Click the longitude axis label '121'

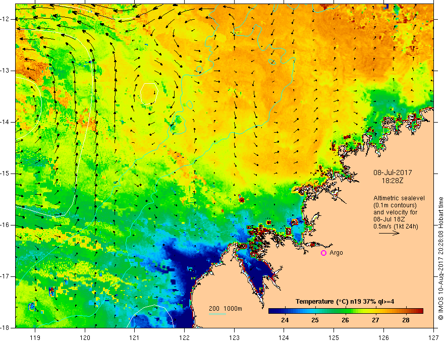(x=135, y=337)
